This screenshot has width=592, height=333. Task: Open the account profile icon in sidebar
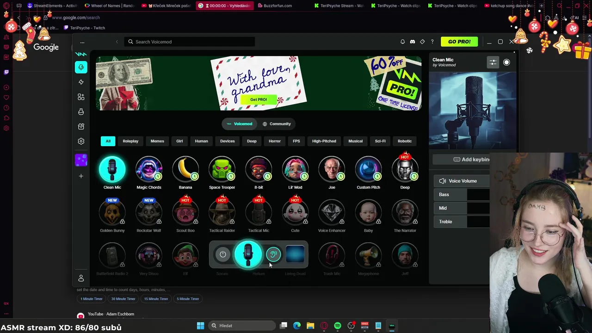[81, 278]
